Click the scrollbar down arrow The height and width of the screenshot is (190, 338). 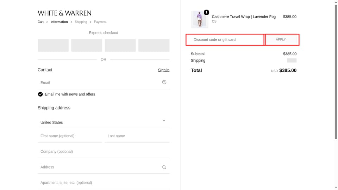coord(336,188)
